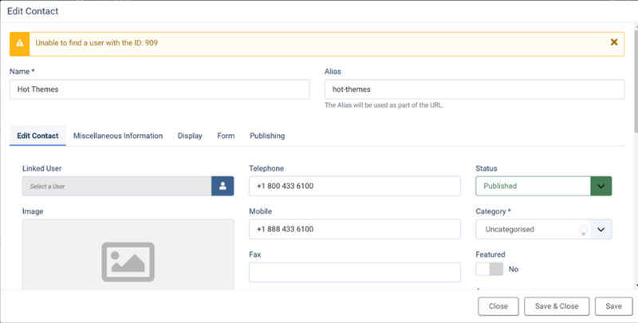This screenshot has width=638, height=323.
Task: Focus the Alias text field
Action: (x=475, y=89)
